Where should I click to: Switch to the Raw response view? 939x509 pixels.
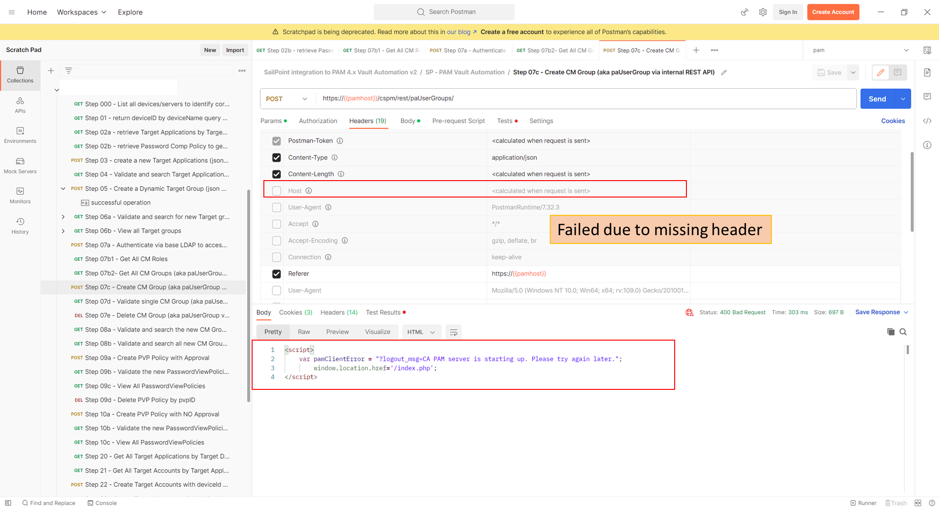303,332
